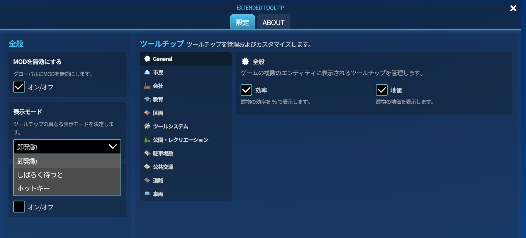
Task: Open the 表示モード dropdown
Action: (x=67, y=147)
